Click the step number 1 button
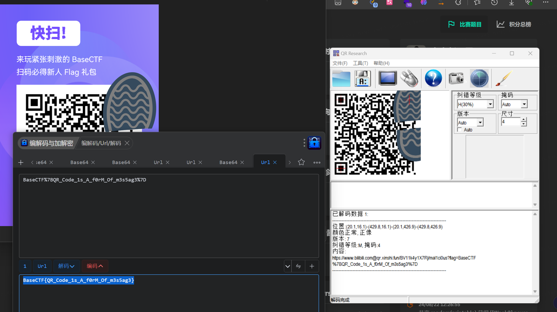 pyautogui.click(x=25, y=266)
